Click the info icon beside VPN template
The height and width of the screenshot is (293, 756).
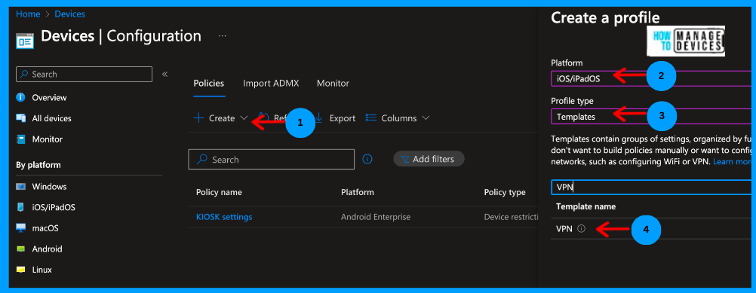coord(581,229)
